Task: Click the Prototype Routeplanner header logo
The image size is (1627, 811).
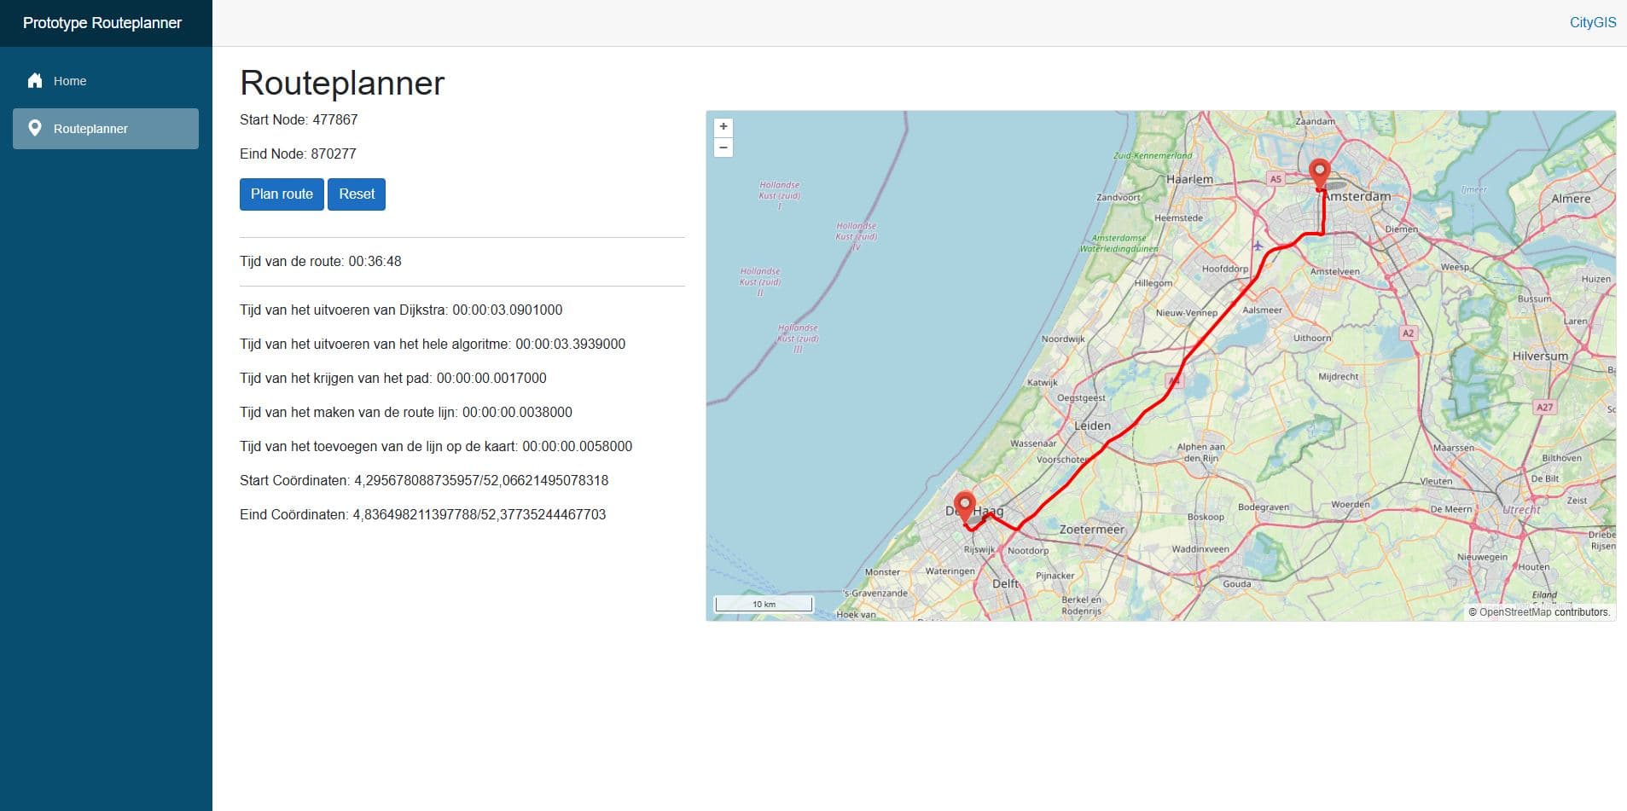Action: [102, 23]
